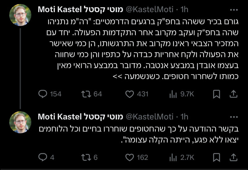Open the more options menu on second tweet
Screen dimensions: 248x170
click(234, 117)
